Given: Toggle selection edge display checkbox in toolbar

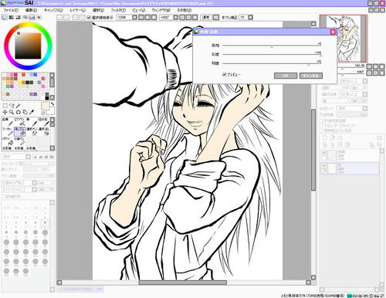Looking at the screenshot, I should tap(89, 18).
